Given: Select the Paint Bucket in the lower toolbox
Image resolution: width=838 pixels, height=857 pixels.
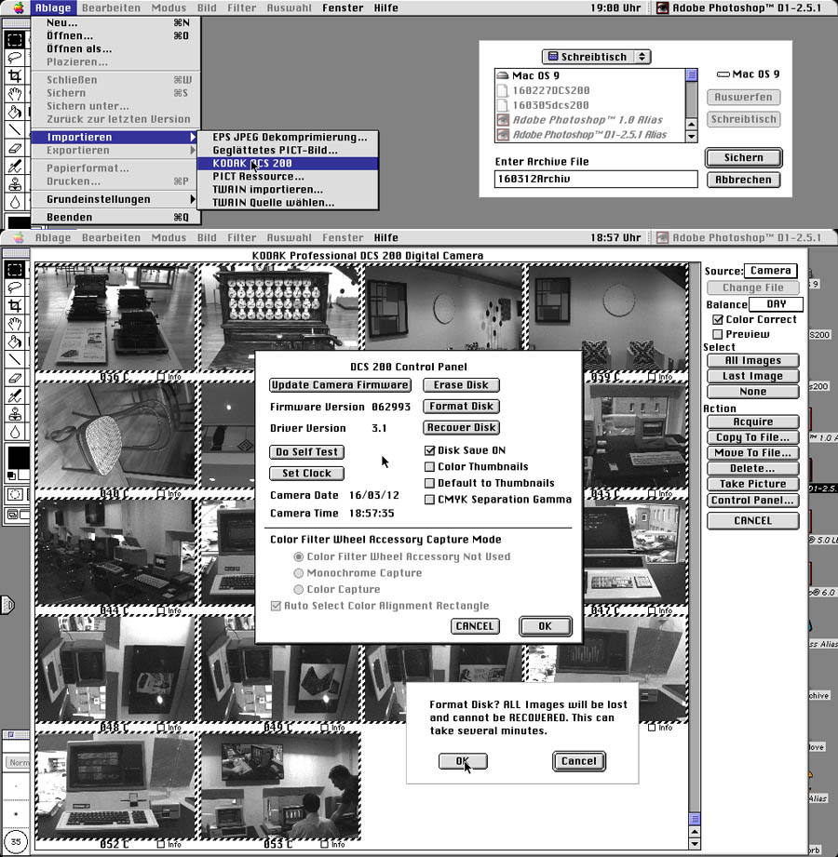Looking at the screenshot, I should pyautogui.click(x=15, y=341).
